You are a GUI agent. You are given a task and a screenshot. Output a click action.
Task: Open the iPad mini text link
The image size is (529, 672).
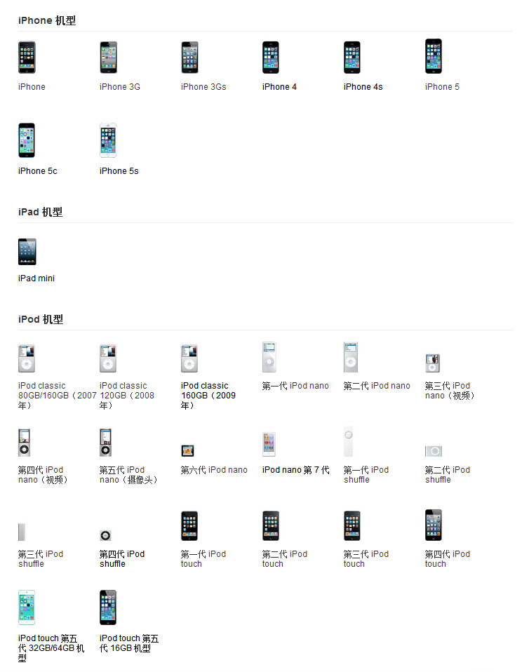tap(36, 278)
